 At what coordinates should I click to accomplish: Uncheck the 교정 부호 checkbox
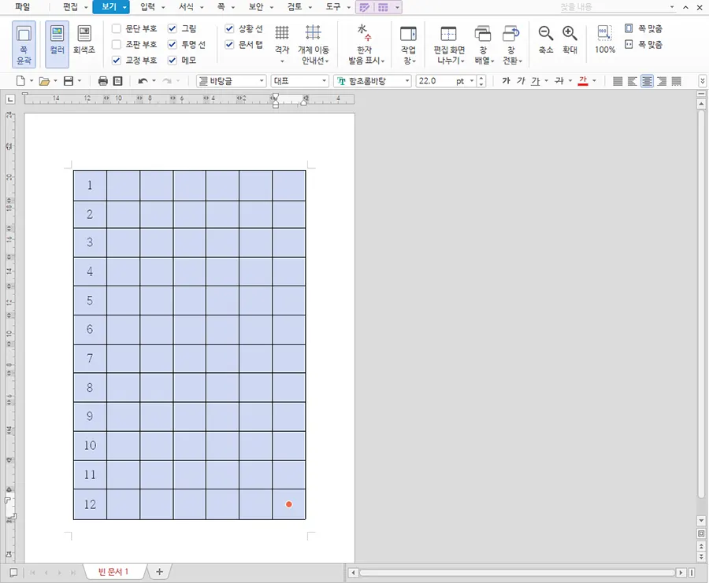(117, 60)
